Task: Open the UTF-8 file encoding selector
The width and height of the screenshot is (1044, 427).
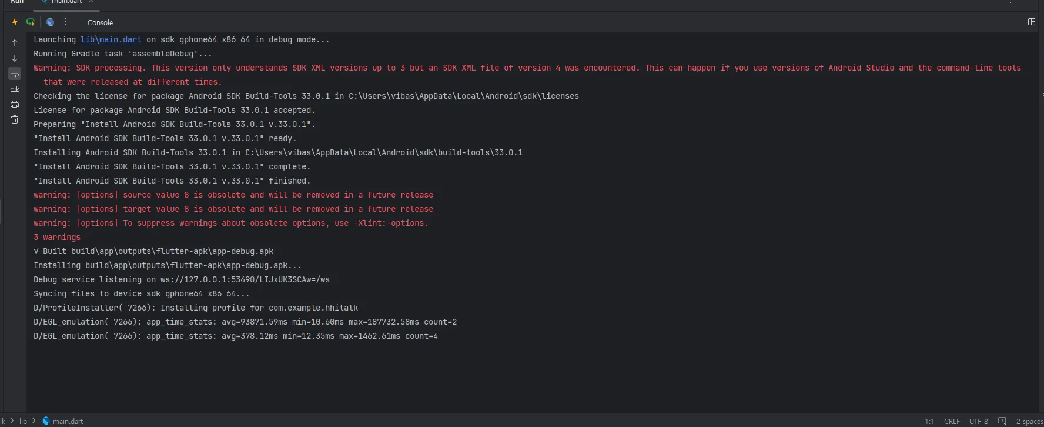Action: coord(979,421)
